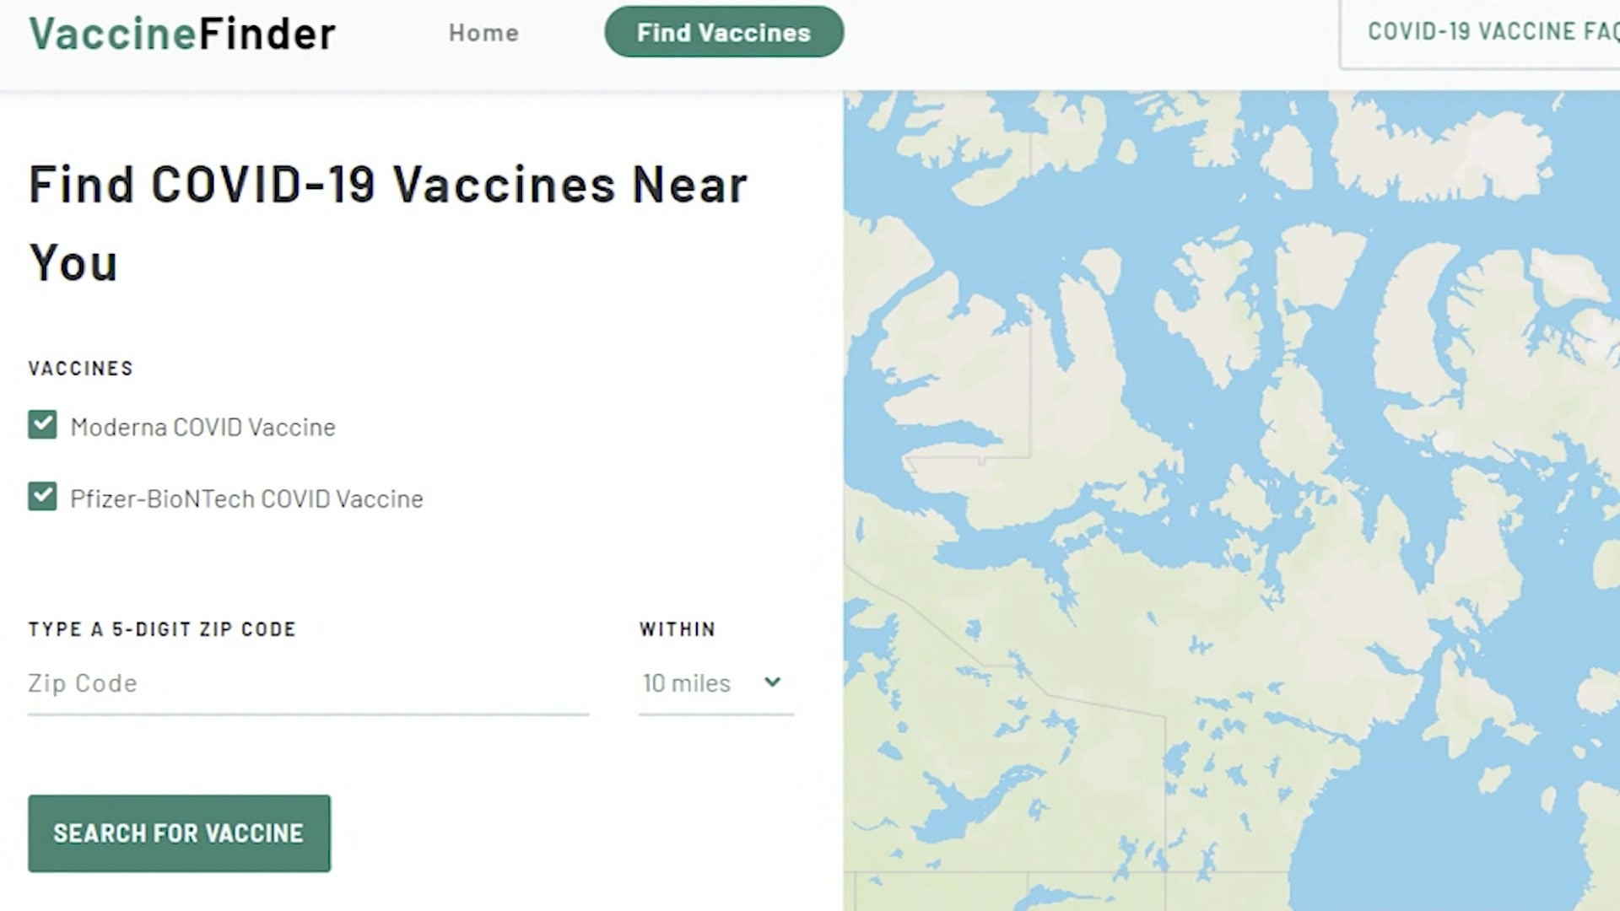Image resolution: width=1620 pixels, height=911 pixels.
Task: Navigate to "Home" in the top bar
Action: click(x=483, y=32)
